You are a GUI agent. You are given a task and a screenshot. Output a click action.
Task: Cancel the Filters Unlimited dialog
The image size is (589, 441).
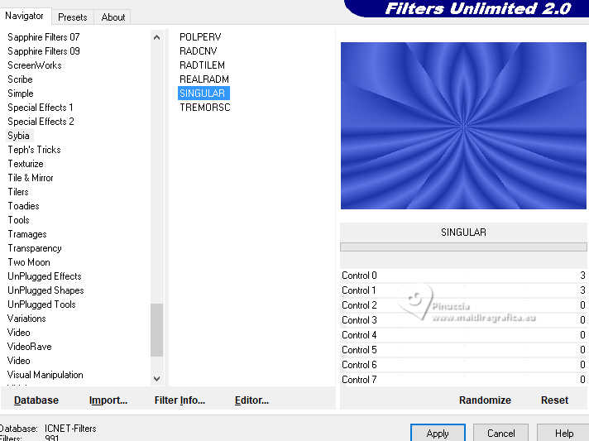[x=500, y=433]
